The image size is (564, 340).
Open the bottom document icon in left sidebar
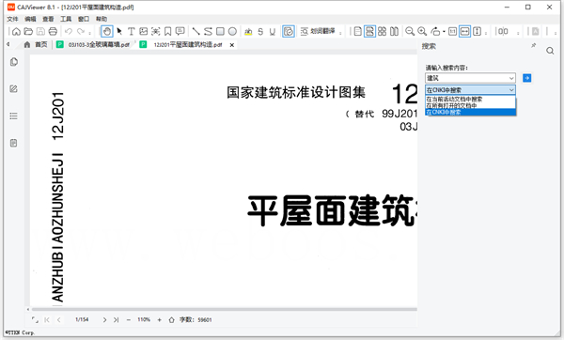(x=14, y=143)
